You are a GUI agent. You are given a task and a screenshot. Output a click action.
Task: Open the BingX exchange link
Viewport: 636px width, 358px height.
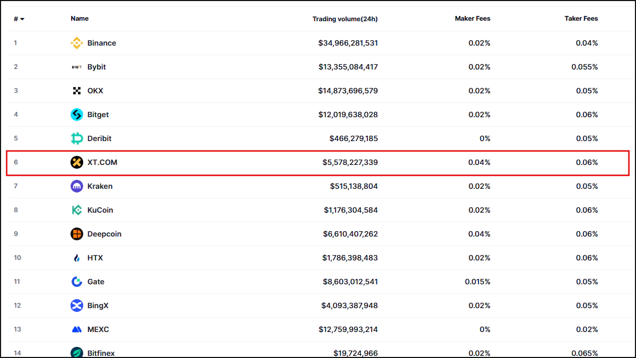pos(98,305)
